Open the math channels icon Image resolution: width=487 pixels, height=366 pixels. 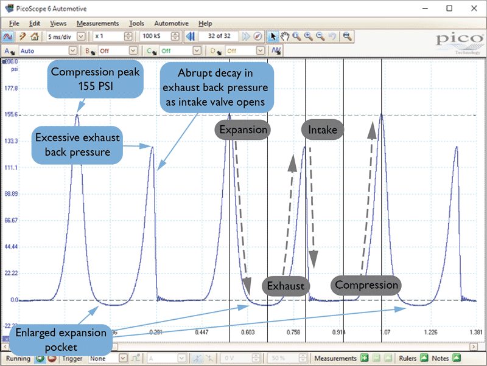(276, 50)
